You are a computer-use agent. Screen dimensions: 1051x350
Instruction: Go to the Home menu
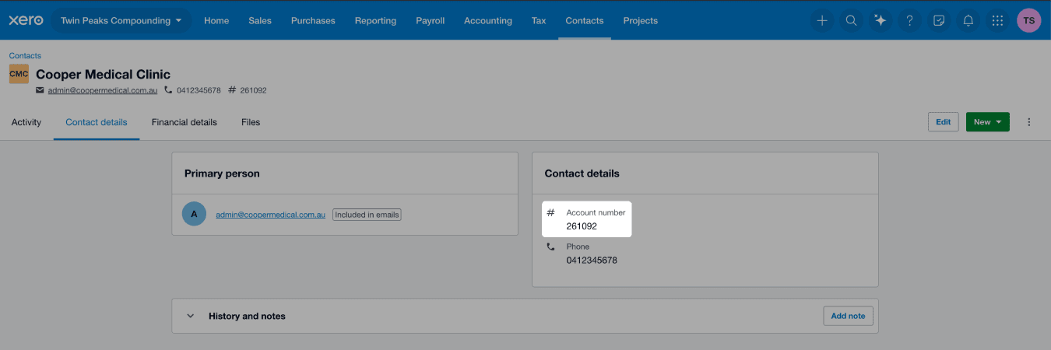click(x=216, y=21)
